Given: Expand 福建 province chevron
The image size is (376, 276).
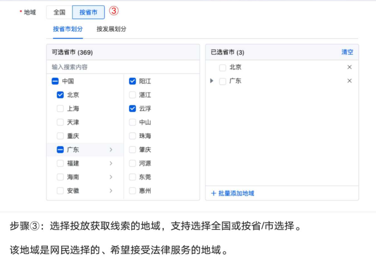Looking at the screenshot, I should 111,163.
